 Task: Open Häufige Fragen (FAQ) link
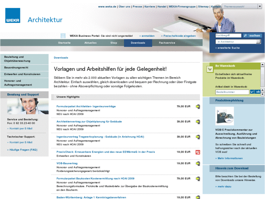[22, 150]
